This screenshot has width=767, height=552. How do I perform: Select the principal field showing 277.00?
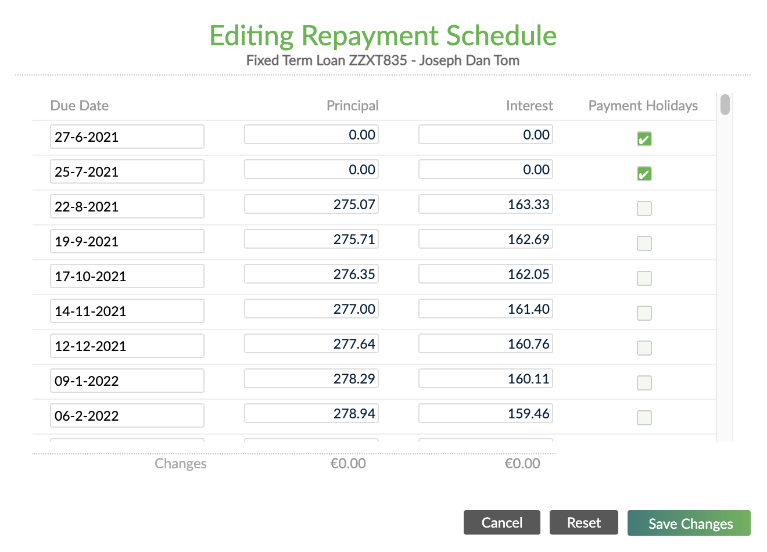[x=311, y=309]
